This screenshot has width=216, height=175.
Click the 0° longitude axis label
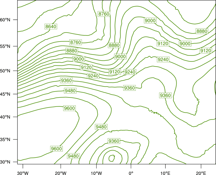tap(131, 173)
